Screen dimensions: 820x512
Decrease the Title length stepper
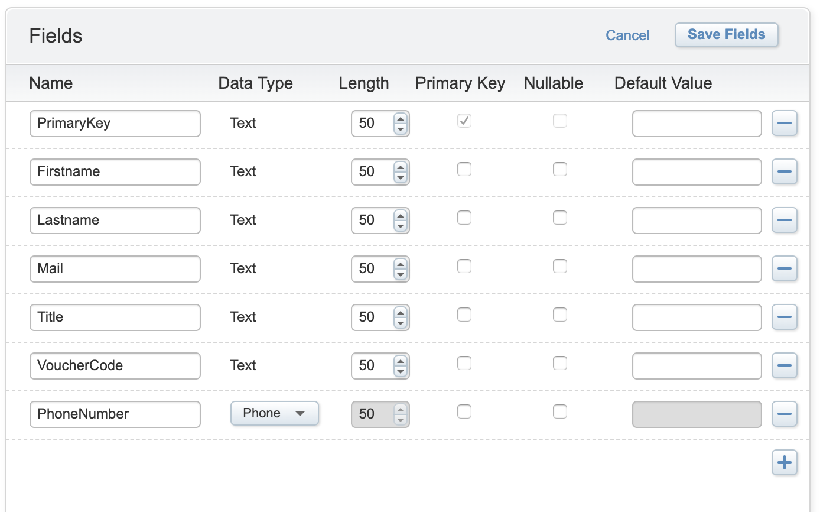[401, 323]
